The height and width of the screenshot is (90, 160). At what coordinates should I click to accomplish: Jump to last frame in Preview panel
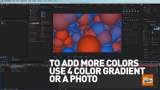pyautogui.click(x=155, y=21)
